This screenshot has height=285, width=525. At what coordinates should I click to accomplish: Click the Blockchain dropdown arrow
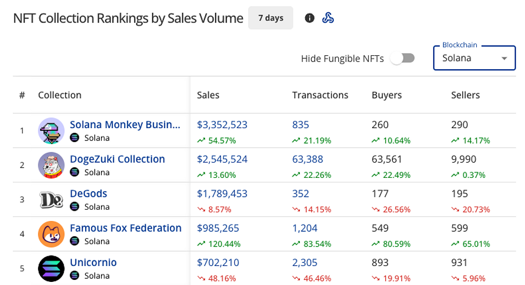[x=504, y=58]
